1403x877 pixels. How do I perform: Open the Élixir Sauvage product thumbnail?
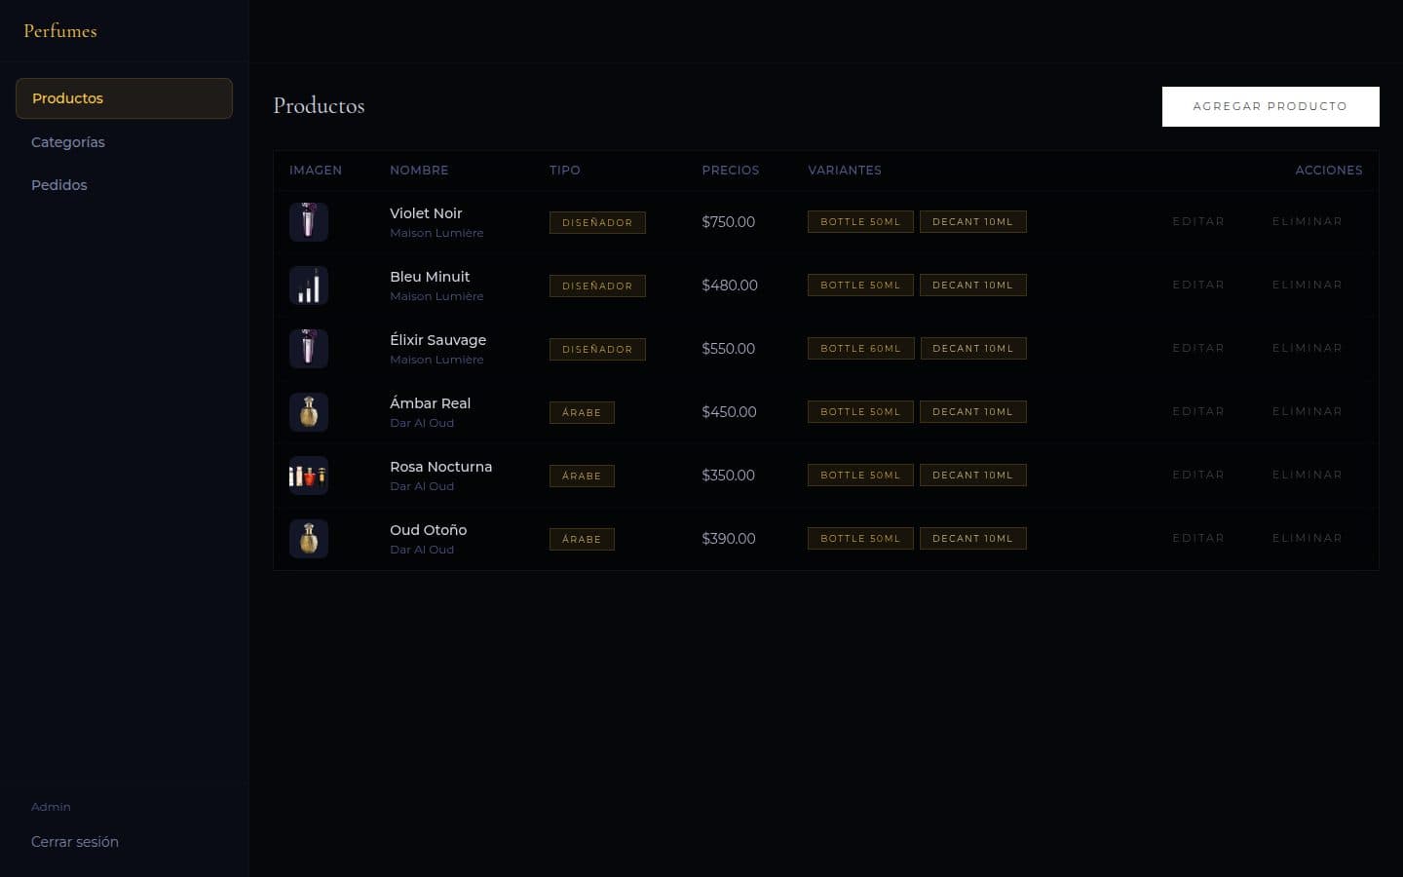[309, 349]
